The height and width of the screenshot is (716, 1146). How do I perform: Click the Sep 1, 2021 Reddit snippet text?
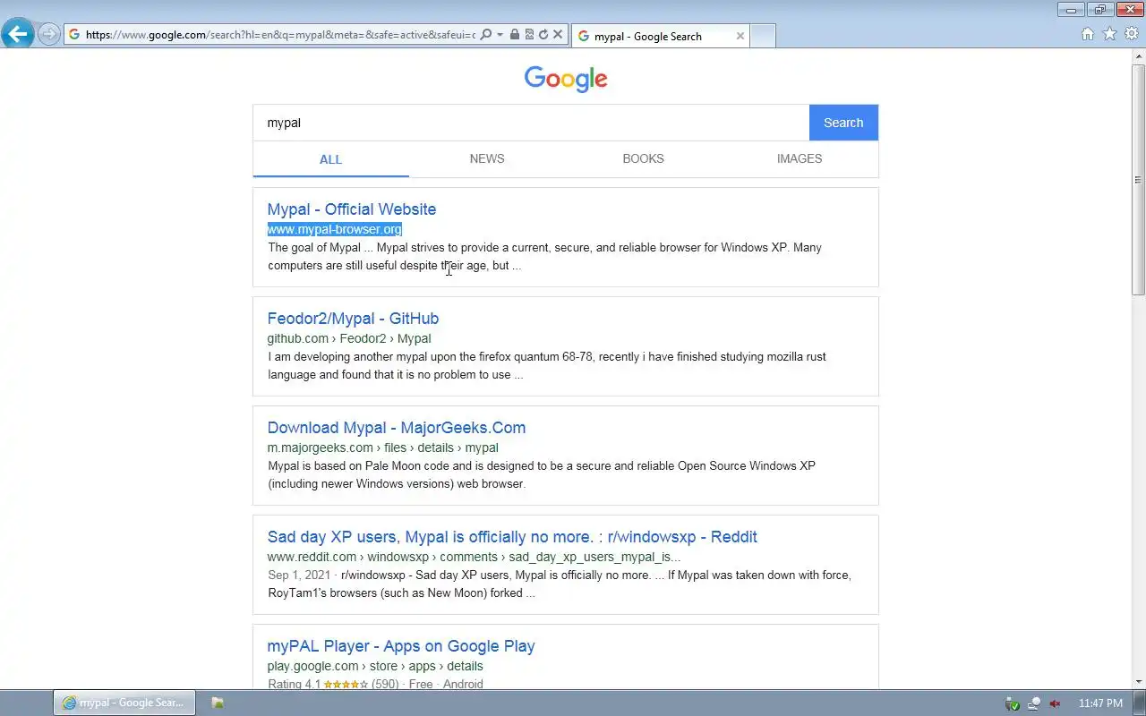(560, 584)
